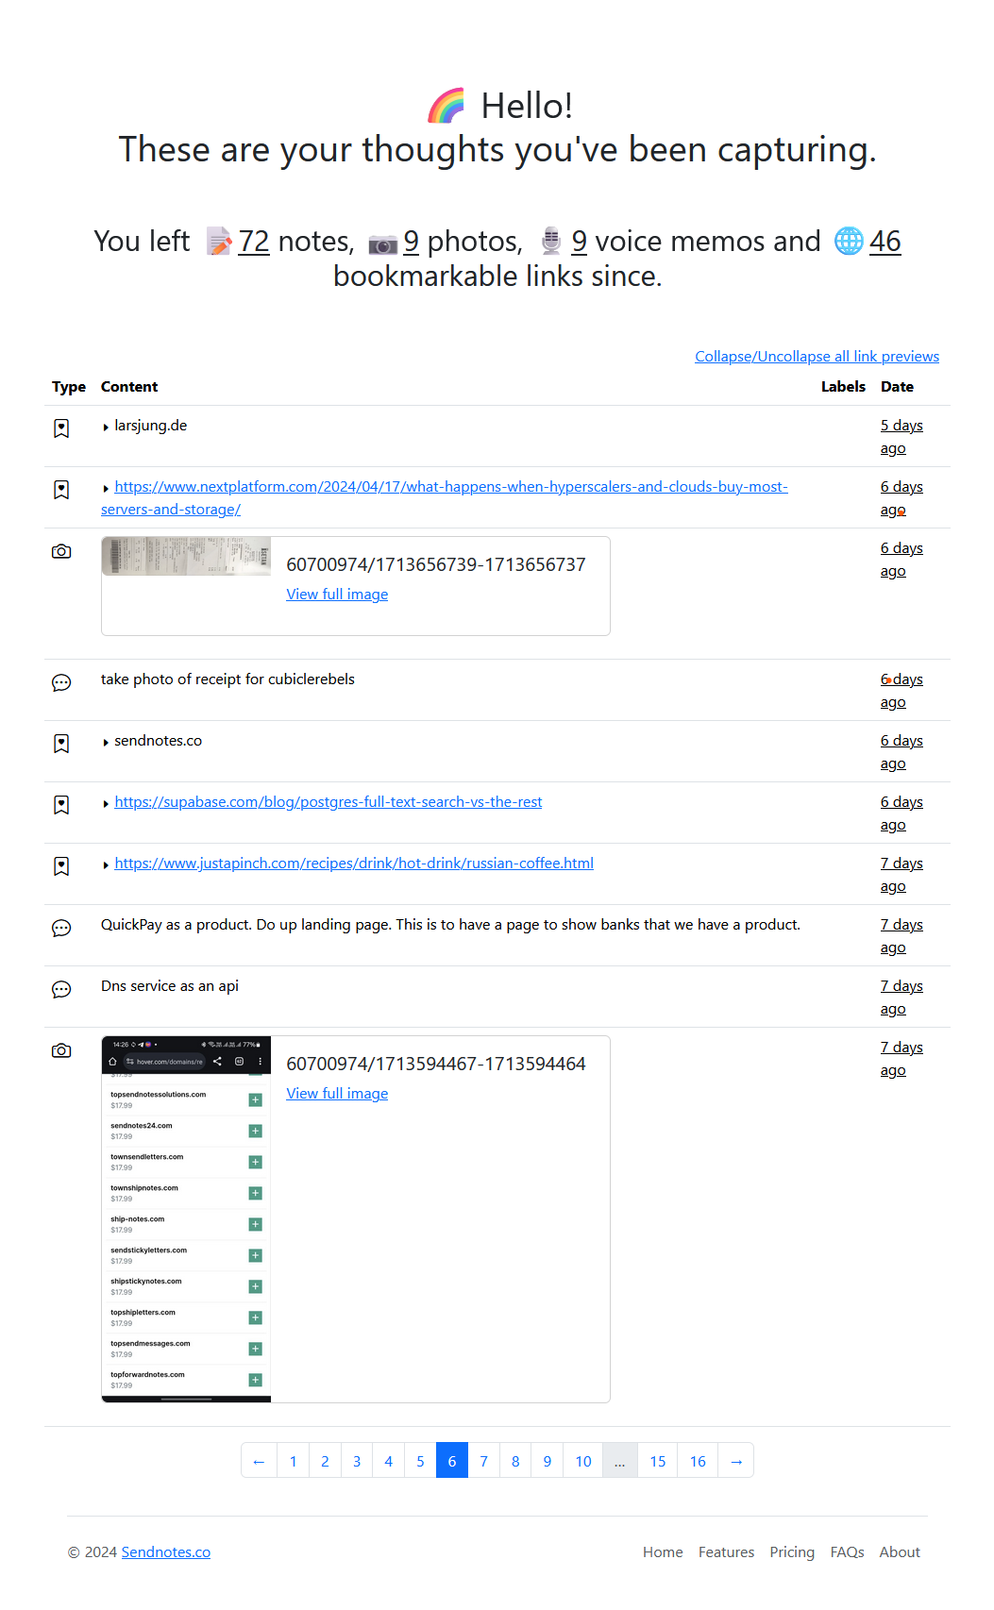This screenshot has width=994, height=1610.
Task: Open the 46 bookmarkable links count
Action: point(885,242)
